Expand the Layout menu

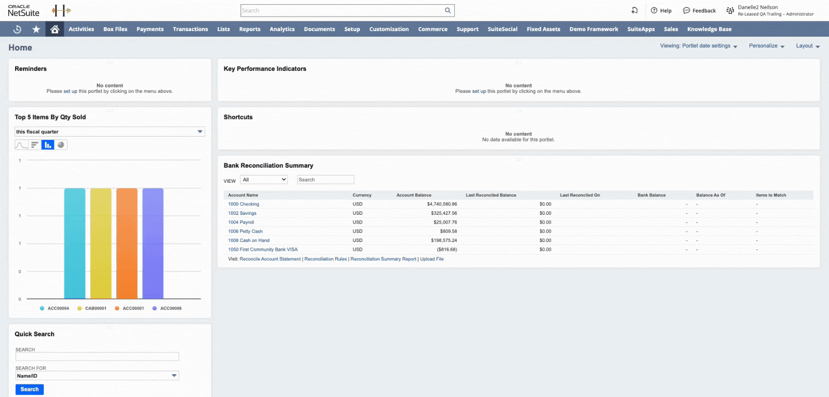coord(808,46)
